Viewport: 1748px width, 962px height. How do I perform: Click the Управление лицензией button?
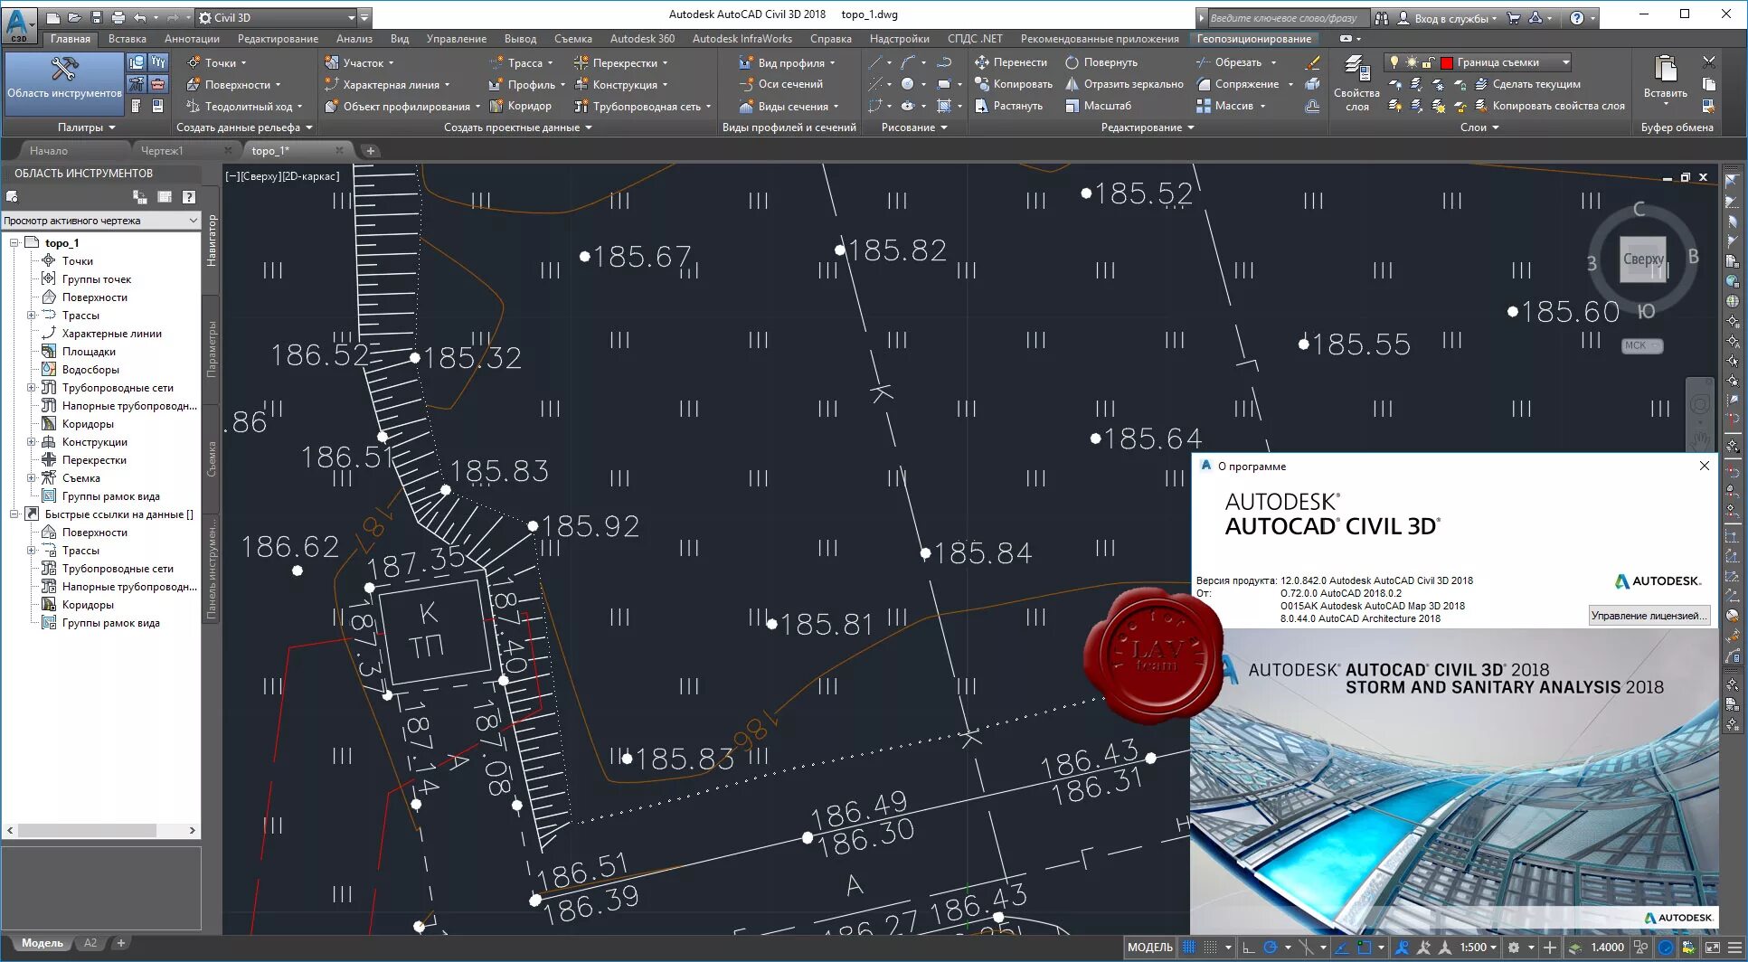coord(1649,616)
